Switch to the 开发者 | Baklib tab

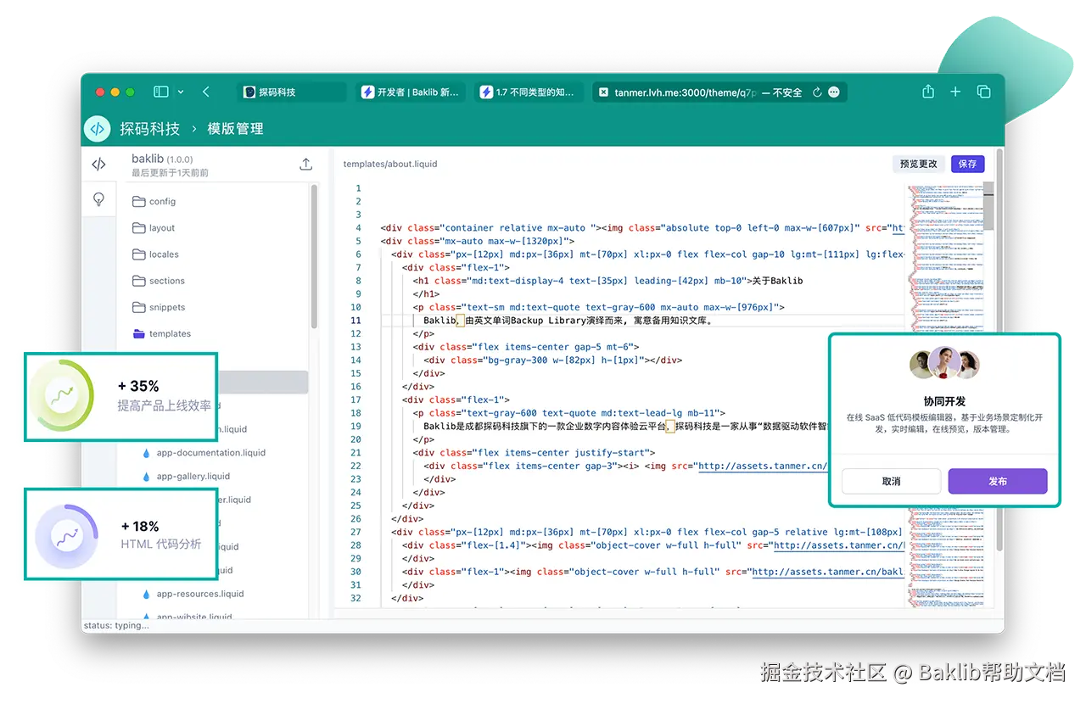coord(411,92)
